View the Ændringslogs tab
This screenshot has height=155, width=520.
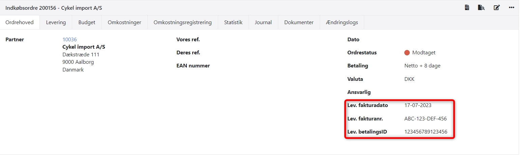click(x=342, y=22)
